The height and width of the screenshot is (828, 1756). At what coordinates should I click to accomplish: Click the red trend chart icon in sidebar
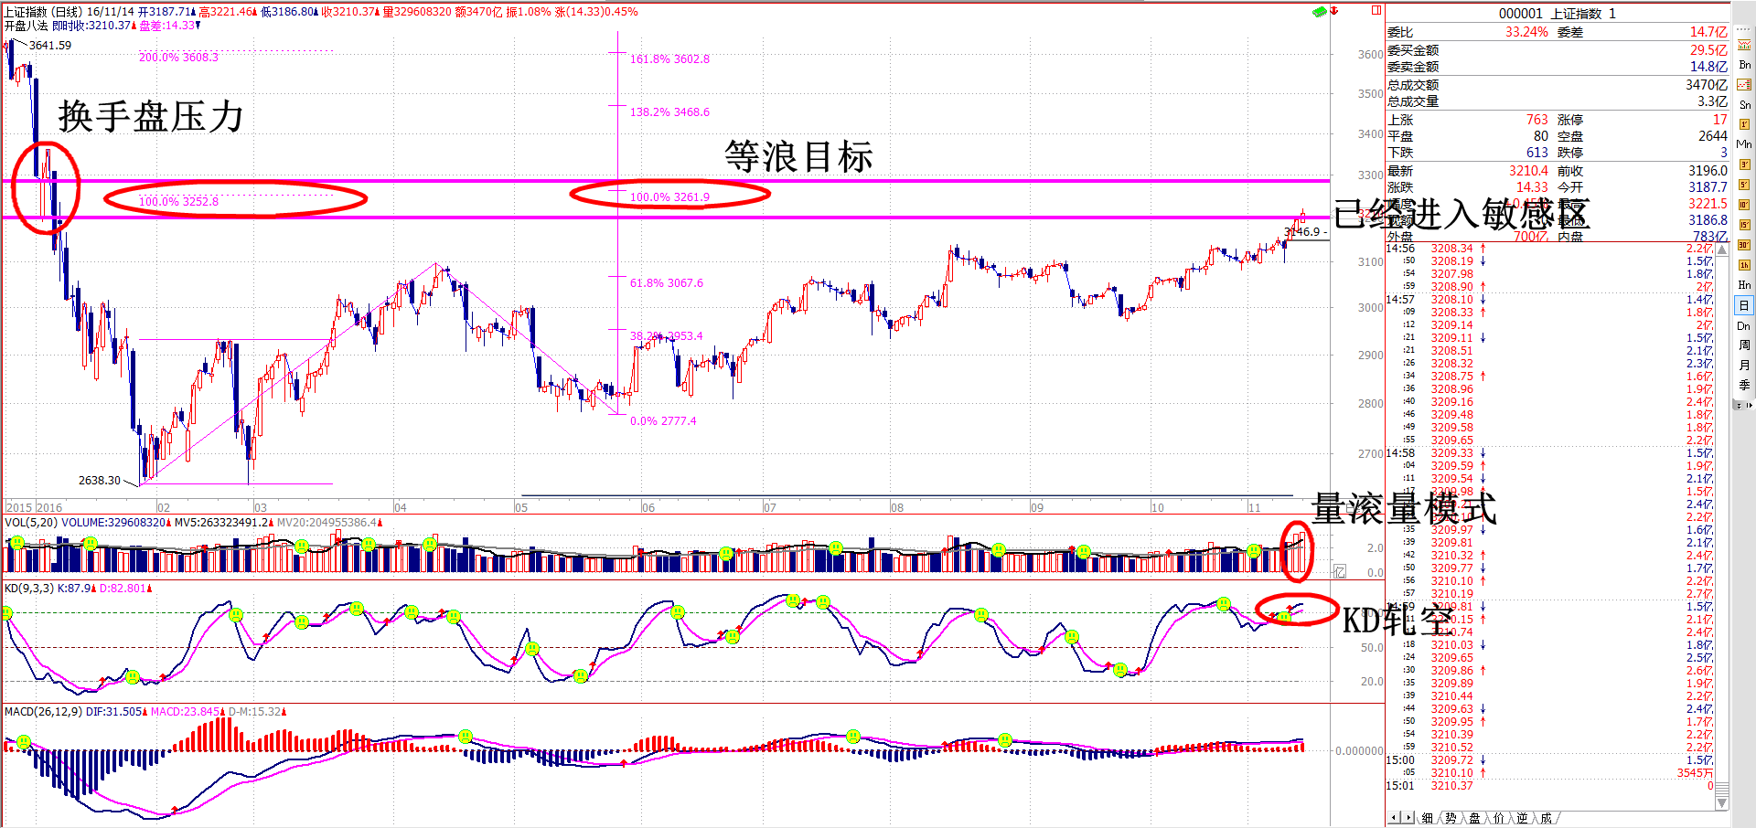1744,84
